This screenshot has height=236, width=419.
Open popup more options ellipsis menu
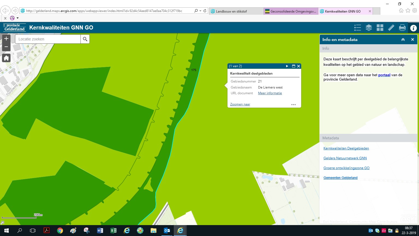[x=294, y=105]
